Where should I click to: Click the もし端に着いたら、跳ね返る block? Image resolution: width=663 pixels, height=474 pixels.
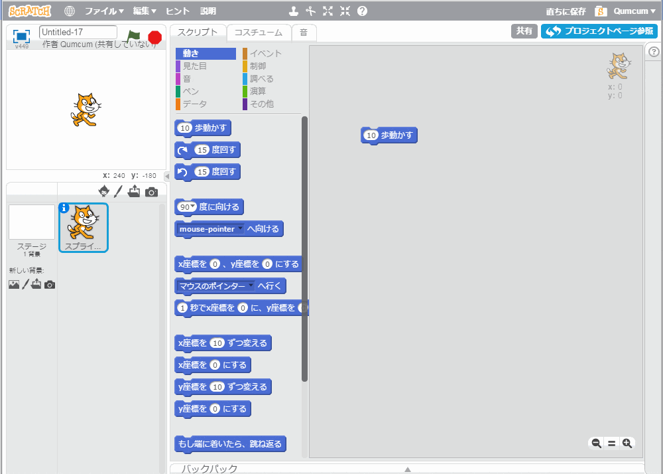(x=230, y=444)
